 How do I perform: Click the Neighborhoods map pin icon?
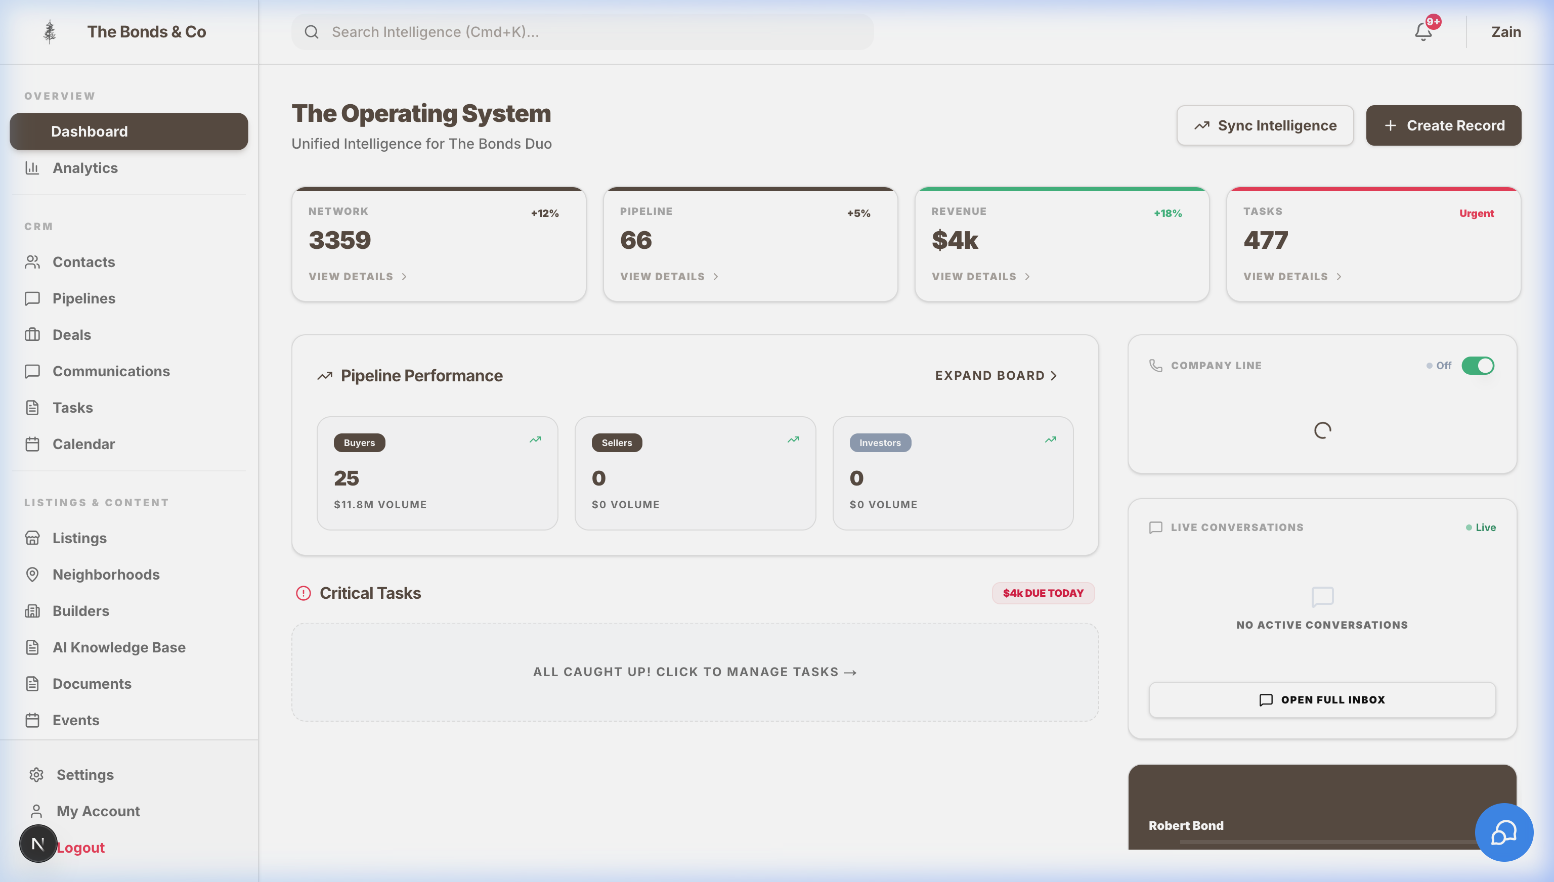pyautogui.click(x=32, y=575)
